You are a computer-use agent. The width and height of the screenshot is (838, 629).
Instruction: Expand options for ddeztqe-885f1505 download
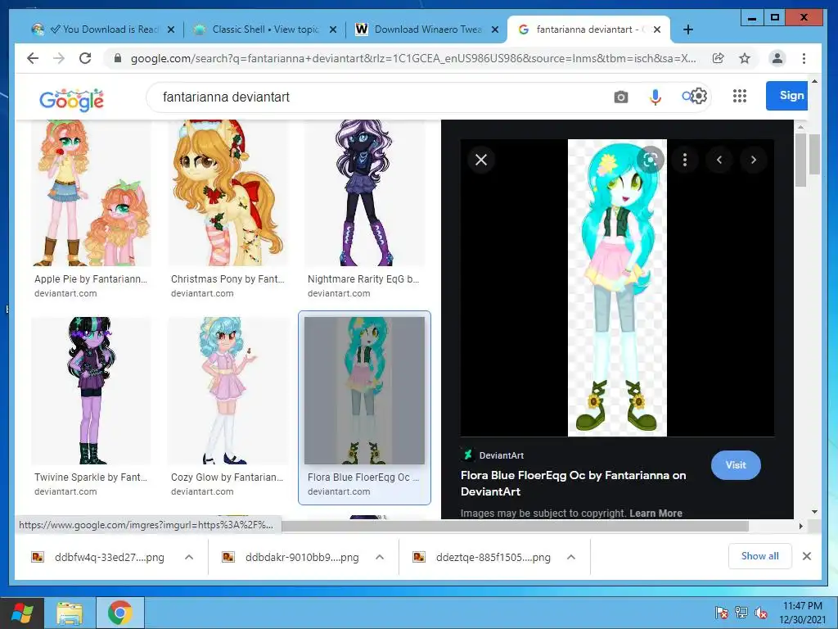tap(570, 557)
